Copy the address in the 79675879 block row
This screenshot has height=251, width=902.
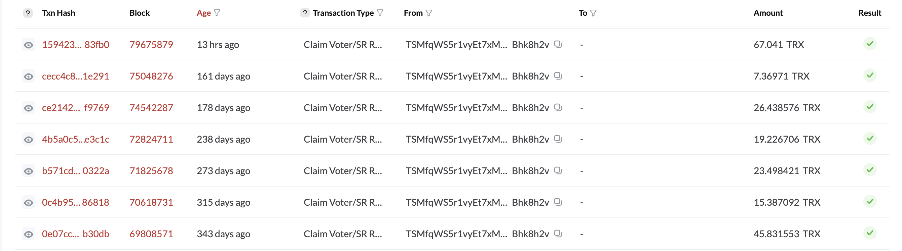click(x=558, y=44)
